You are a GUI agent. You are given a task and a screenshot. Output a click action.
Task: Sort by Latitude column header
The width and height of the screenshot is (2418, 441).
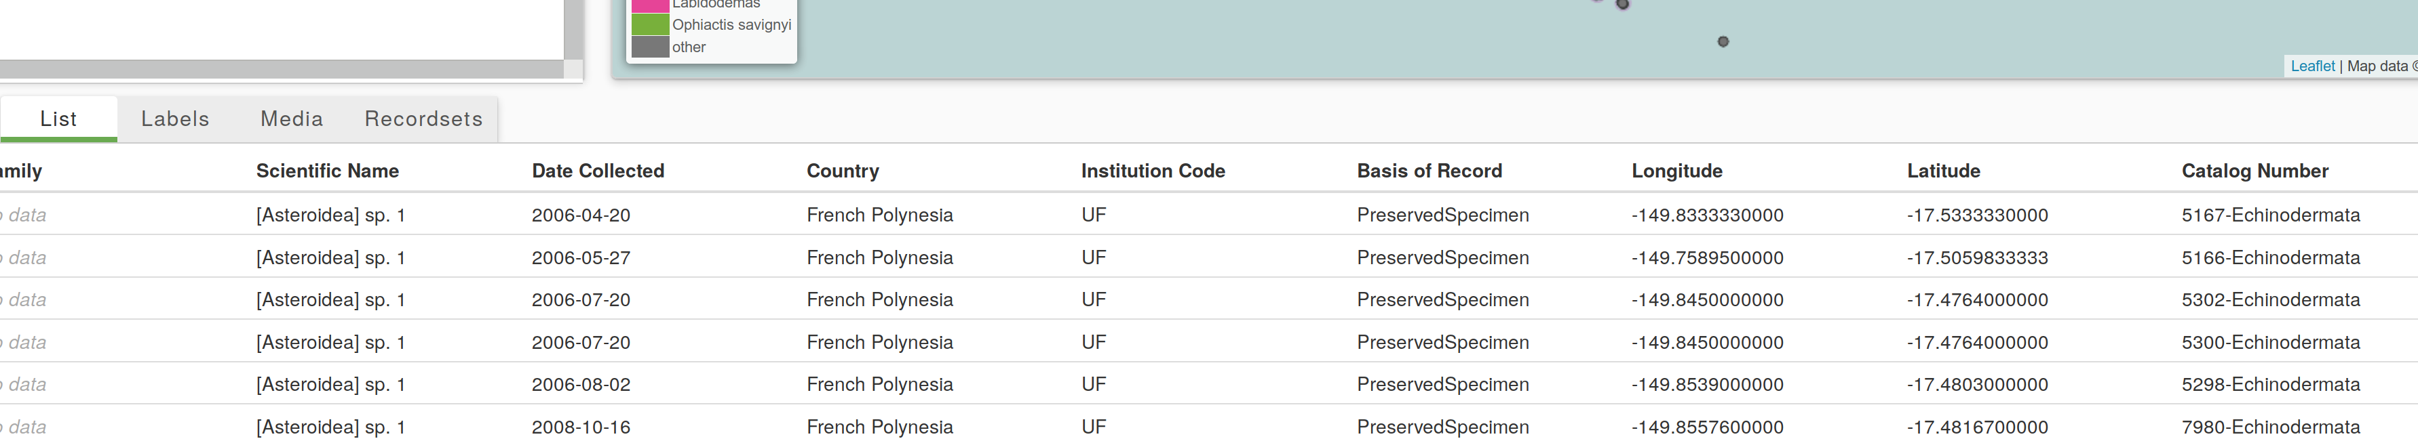pos(1943,171)
